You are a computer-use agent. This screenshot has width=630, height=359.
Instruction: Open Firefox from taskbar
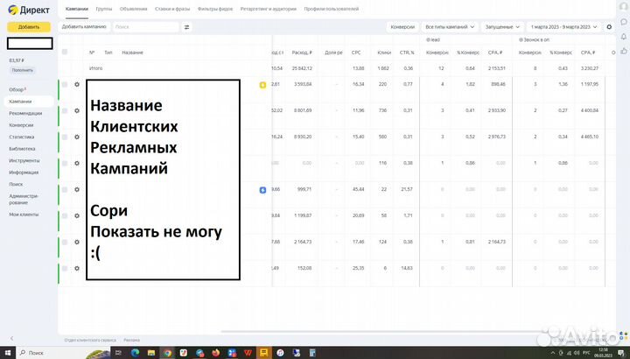point(216,353)
